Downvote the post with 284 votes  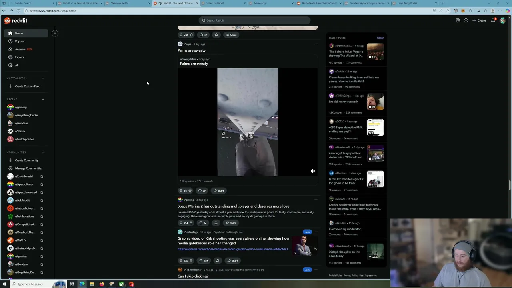[x=191, y=35]
